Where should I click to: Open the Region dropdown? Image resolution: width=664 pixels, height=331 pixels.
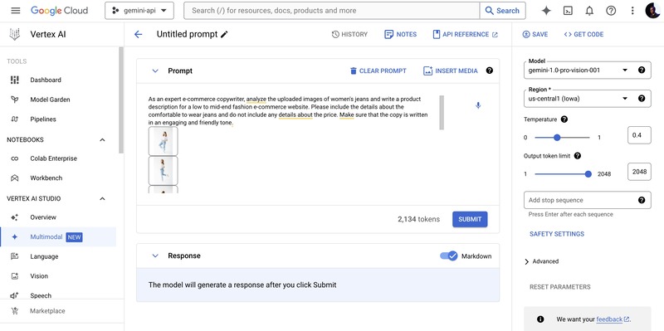pos(588,98)
